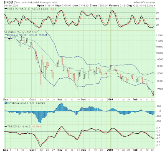Image resolution: width=167 pixels, height=152 pixels.
Task: Click the 11000 price axis label
Action: (159, 41)
